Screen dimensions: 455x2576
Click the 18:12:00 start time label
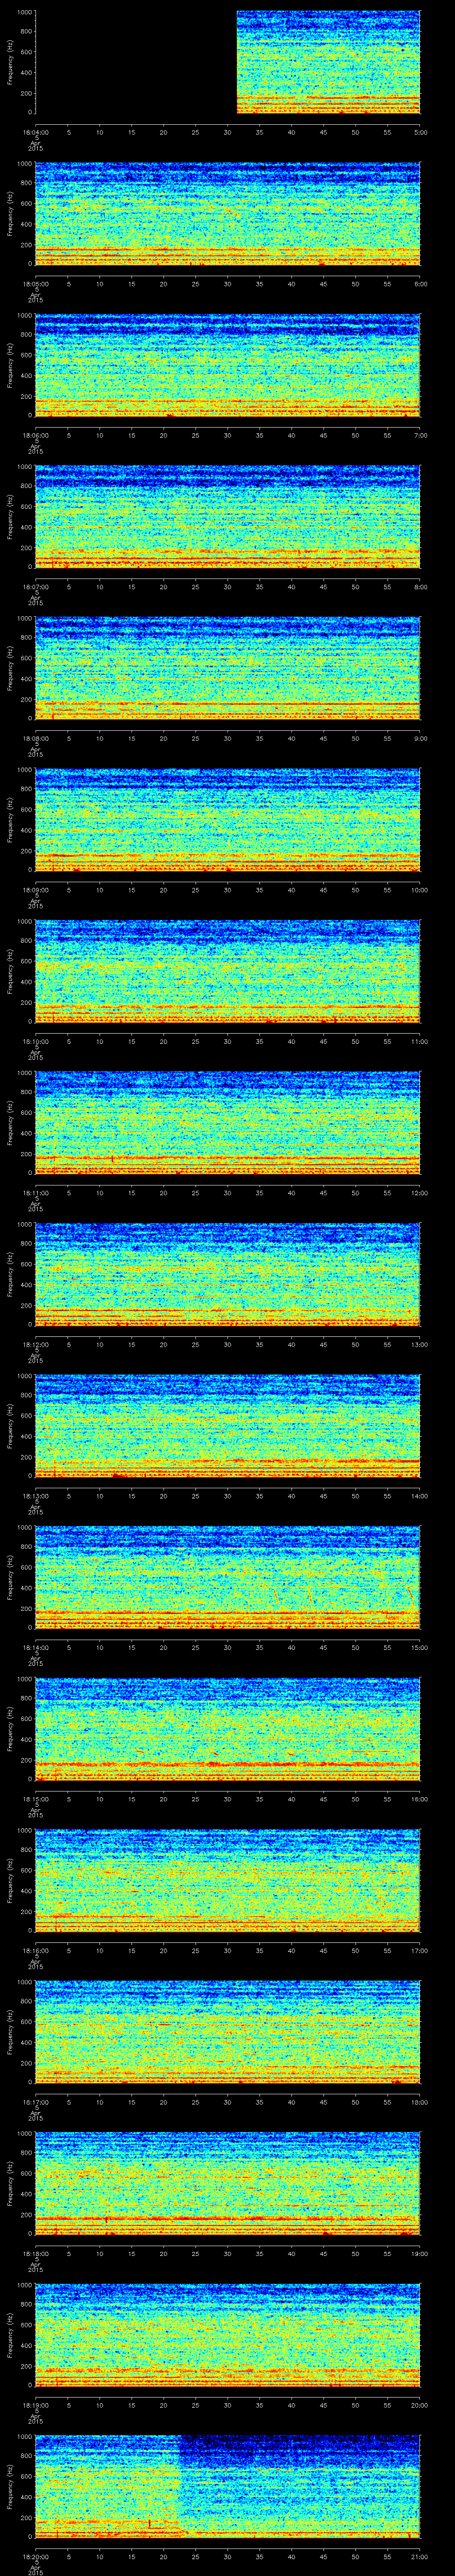(35, 1344)
